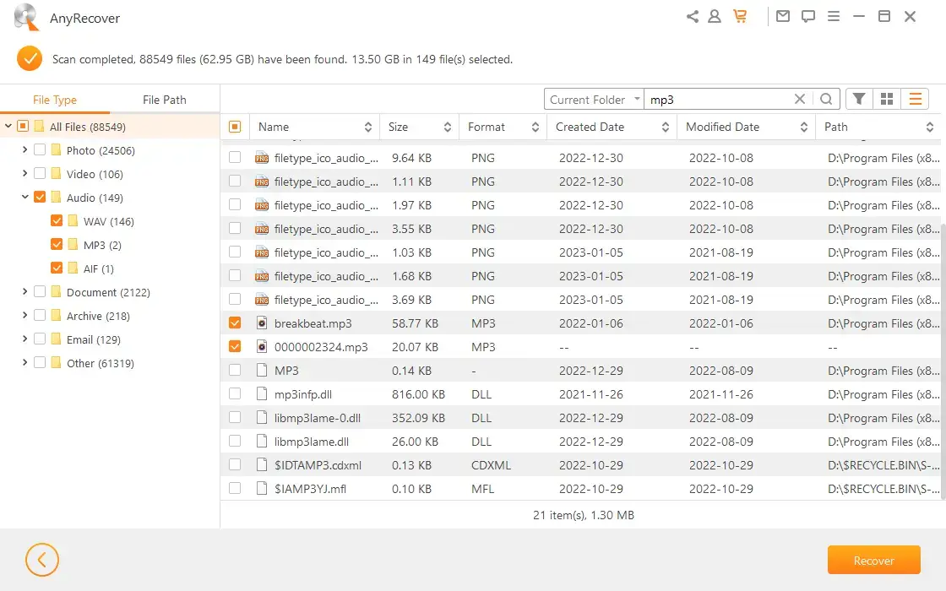This screenshot has height=591, width=946.
Task: Click the 0000002324.mp3 audio file icon
Action: 262,347
